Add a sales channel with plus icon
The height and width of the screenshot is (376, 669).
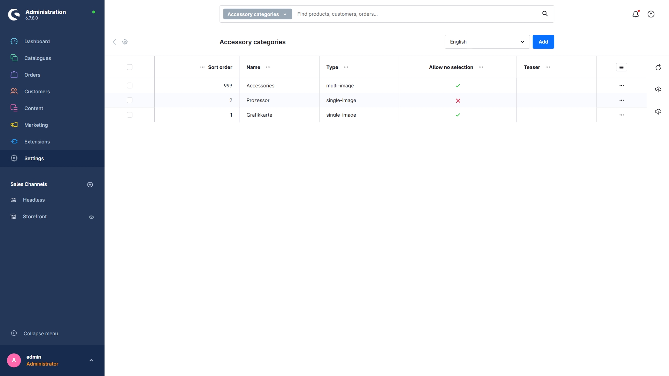point(90,185)
